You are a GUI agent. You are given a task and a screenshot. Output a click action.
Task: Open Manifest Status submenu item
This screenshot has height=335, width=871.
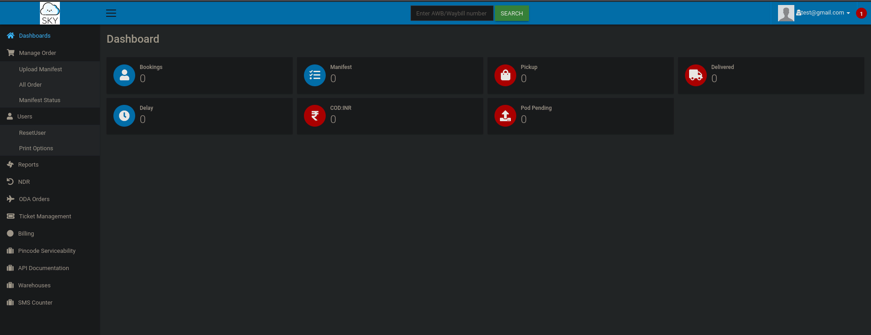coord(50,100)
